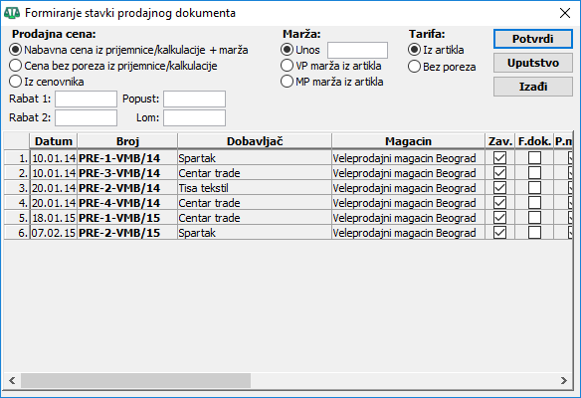Click the right scroll arrow of horizontal scrollbar

[x=564, y=380]
